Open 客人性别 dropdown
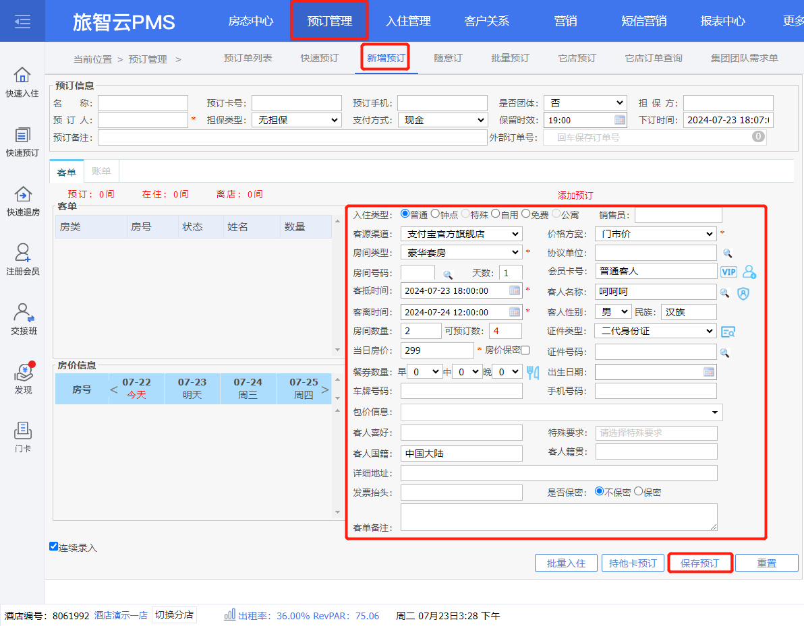Viewport: 804px width, 626px height. tap(613, 312)
